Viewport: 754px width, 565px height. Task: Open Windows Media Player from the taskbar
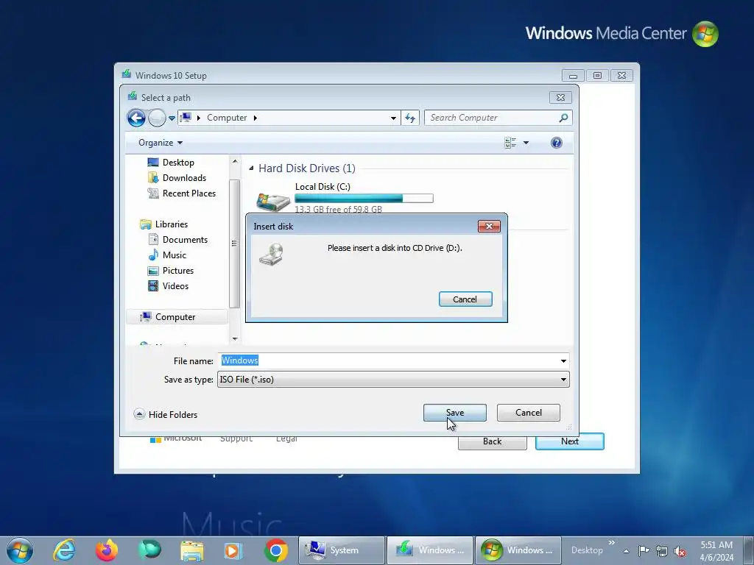[x=233, y=550]
